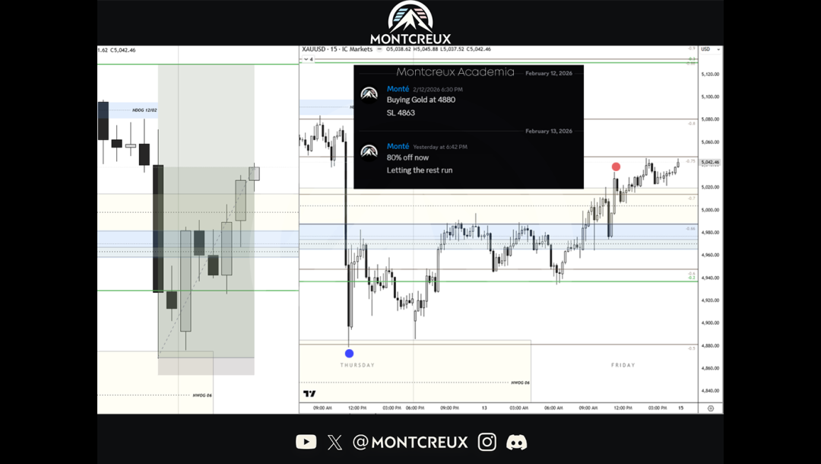The width and height of the screenshot is (821, 464).
Task: Click the blue entry marker dot on Thursday
Action: point(349,354)
